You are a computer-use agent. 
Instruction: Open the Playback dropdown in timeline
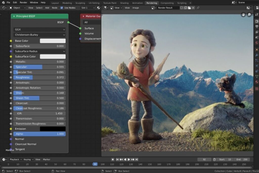click(x=15, y=159)
